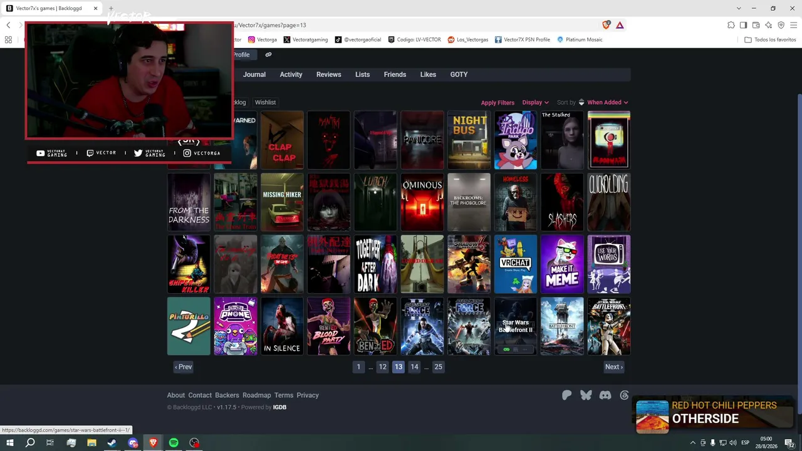Jump to page 25
Image resolution: width=802 pixels, height=451 pixels.
[438, 367]
